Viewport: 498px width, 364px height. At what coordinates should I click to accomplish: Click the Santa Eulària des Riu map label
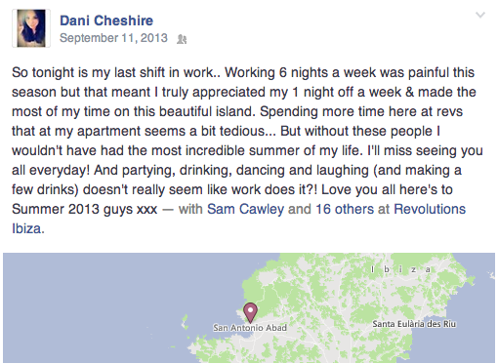[414, 324]
